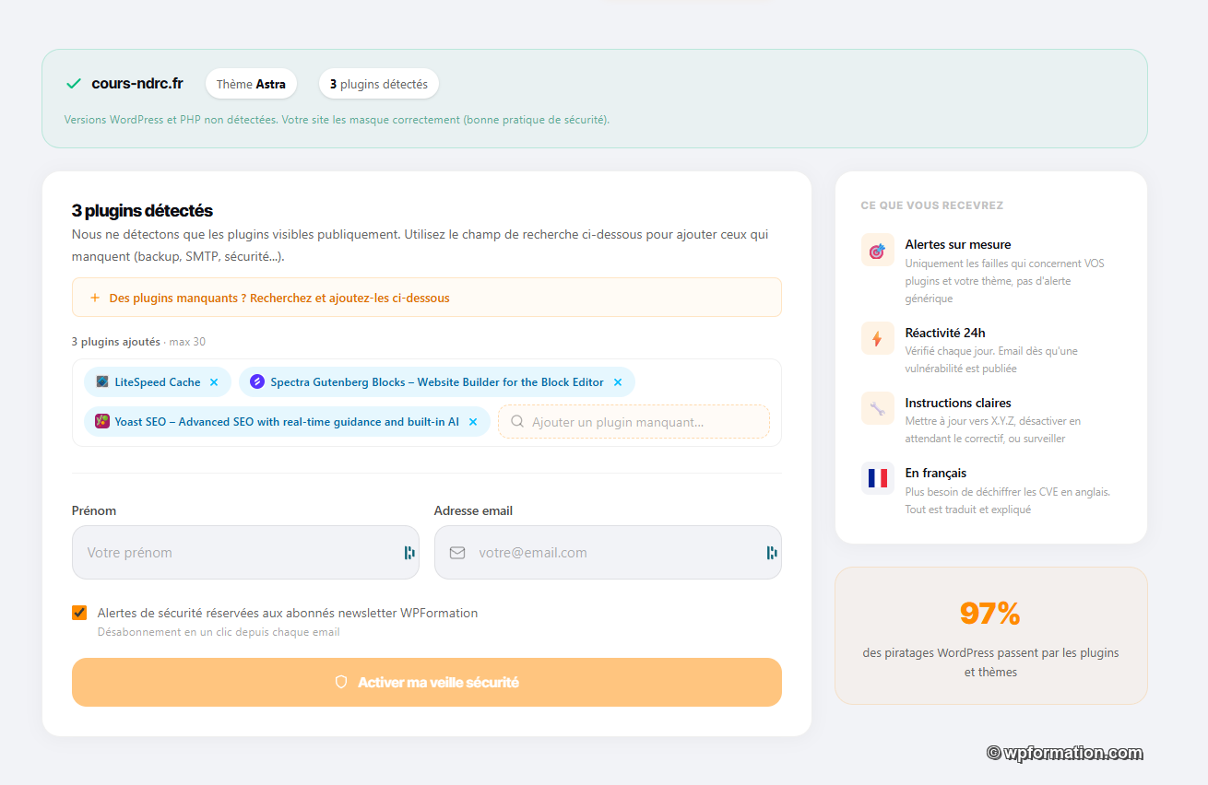The image size is (1208, 785).
Task: Remove the Yoast SEO plugin tag
Action: (473, 422)
